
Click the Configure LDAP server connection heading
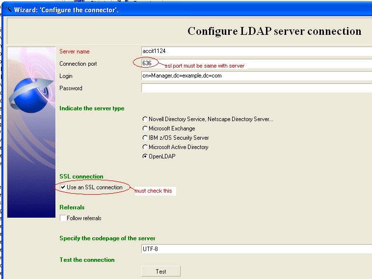click(274, 31)
